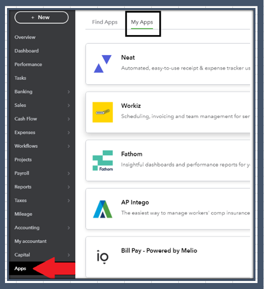Expand the Banking submenu chevron
Screen dimensions: 264x289
(x=69, y=91)
